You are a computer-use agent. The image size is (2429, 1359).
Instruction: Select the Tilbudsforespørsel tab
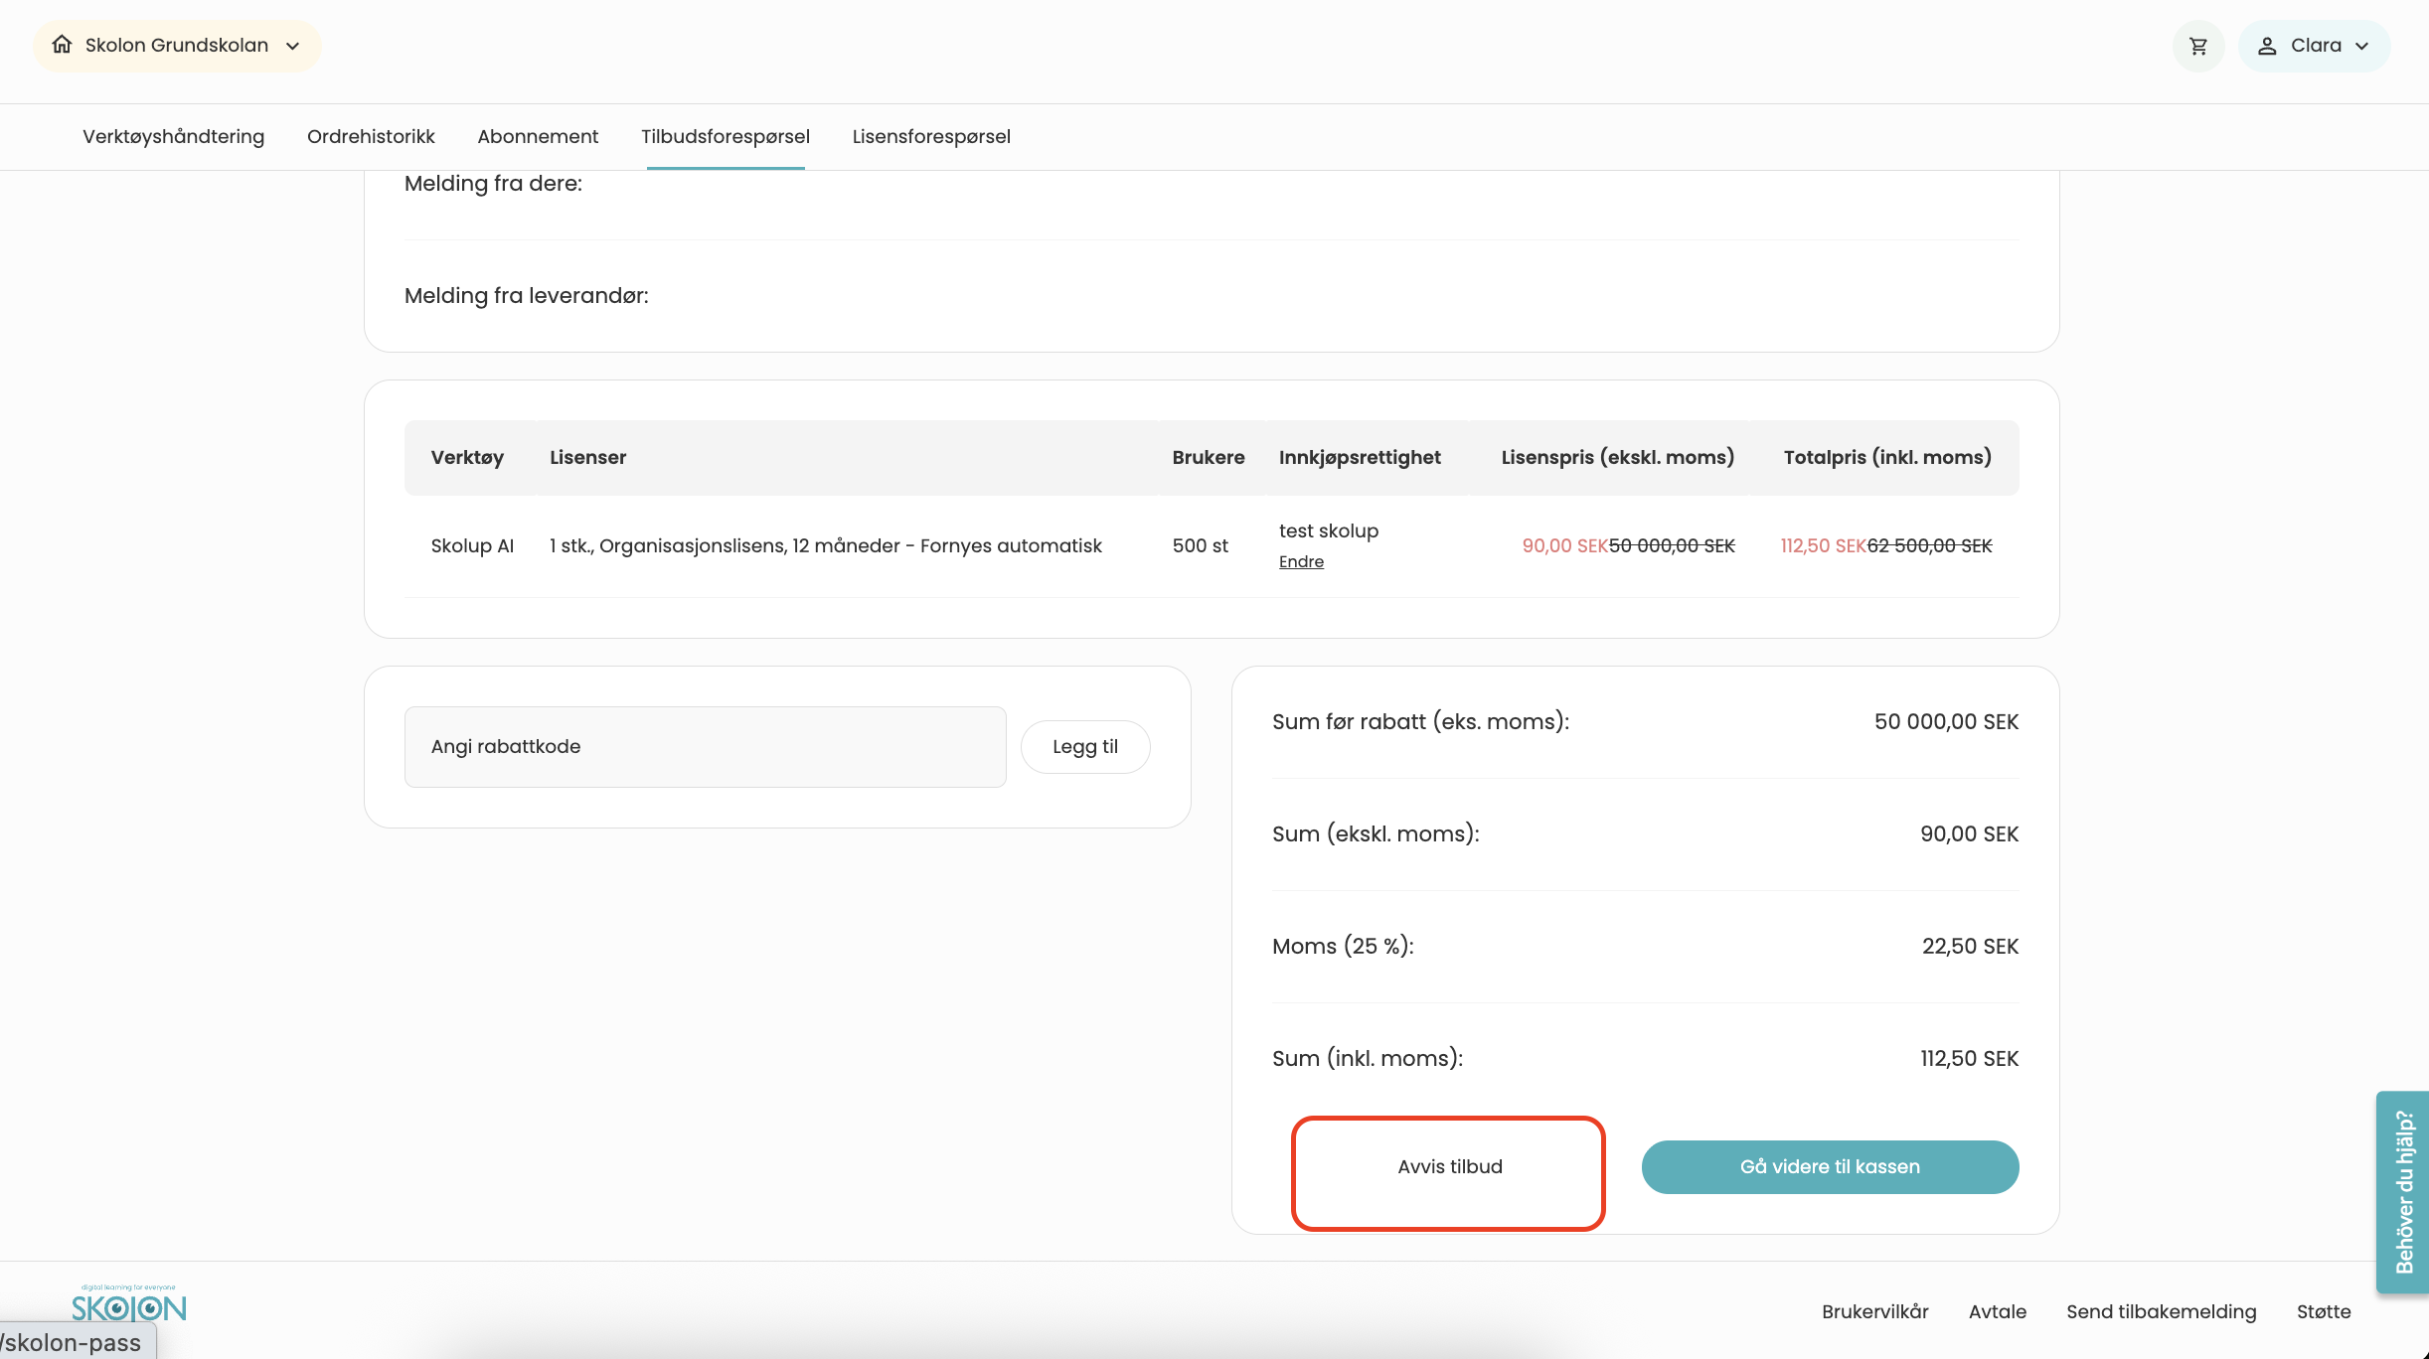click(x=725, y=136)
